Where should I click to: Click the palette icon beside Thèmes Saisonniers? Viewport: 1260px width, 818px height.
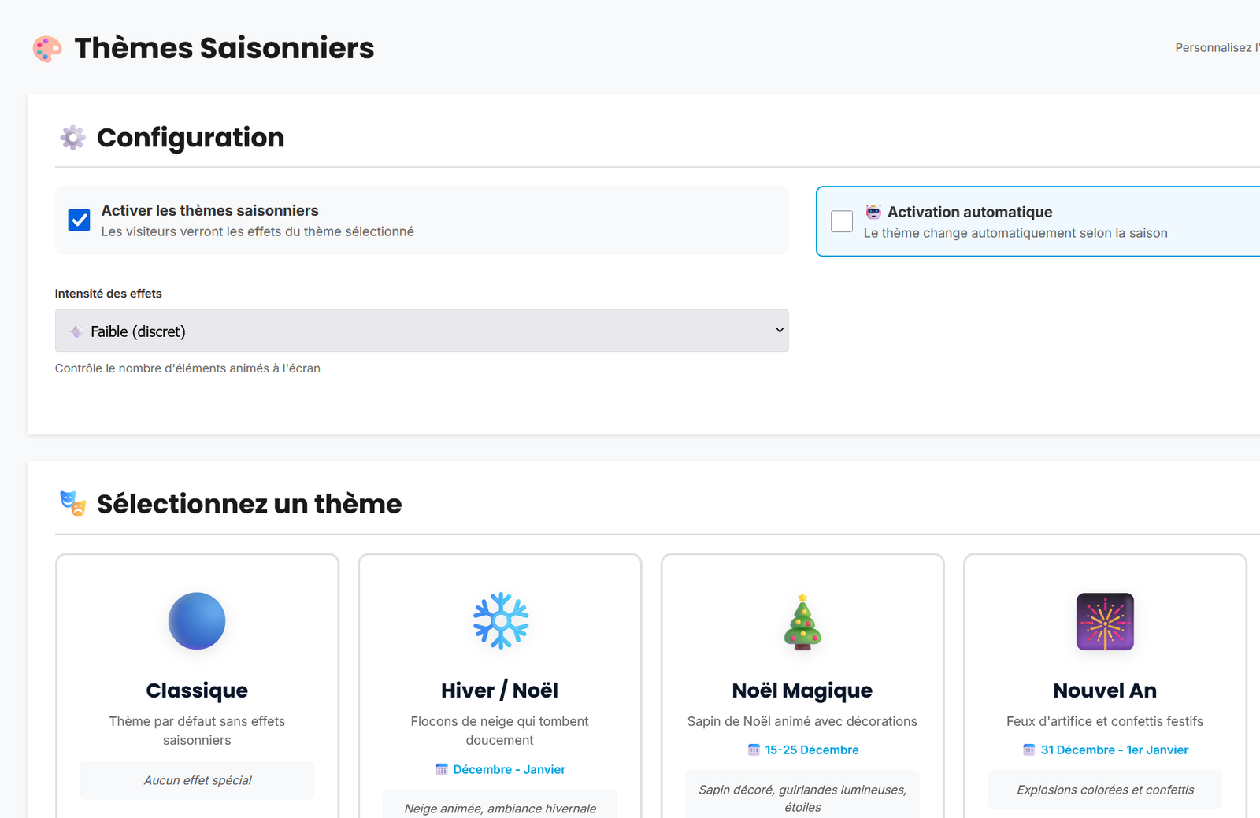(x=47, y=49)
